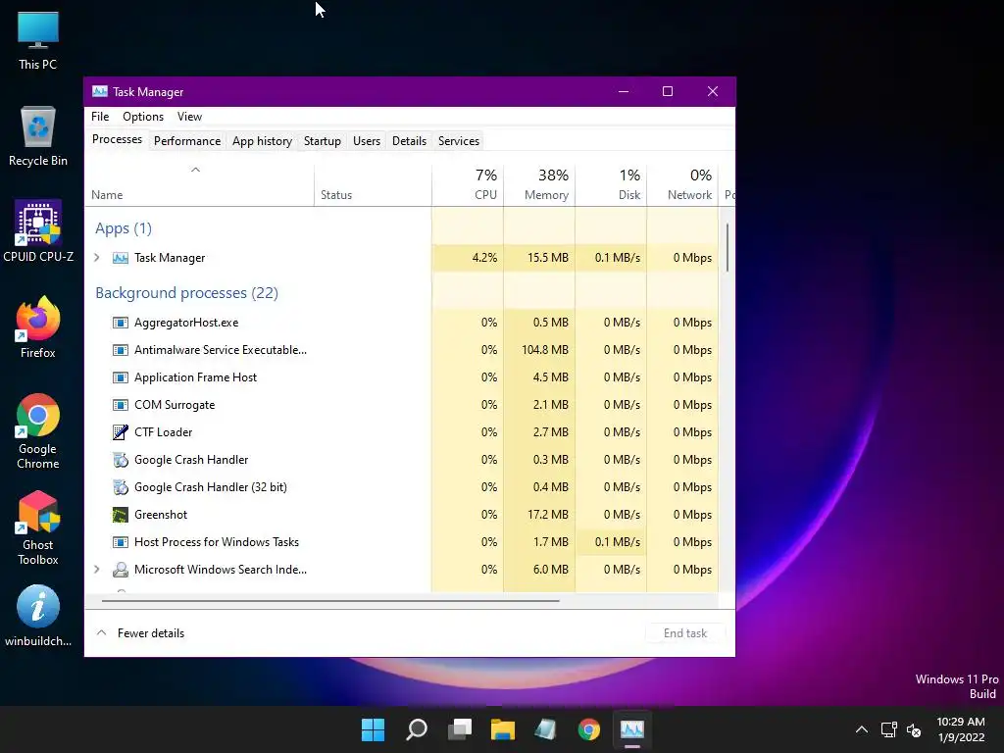Select the Processes tab
The height and width of the screenshot is (753, 1004).
click(x=118, y=139)
